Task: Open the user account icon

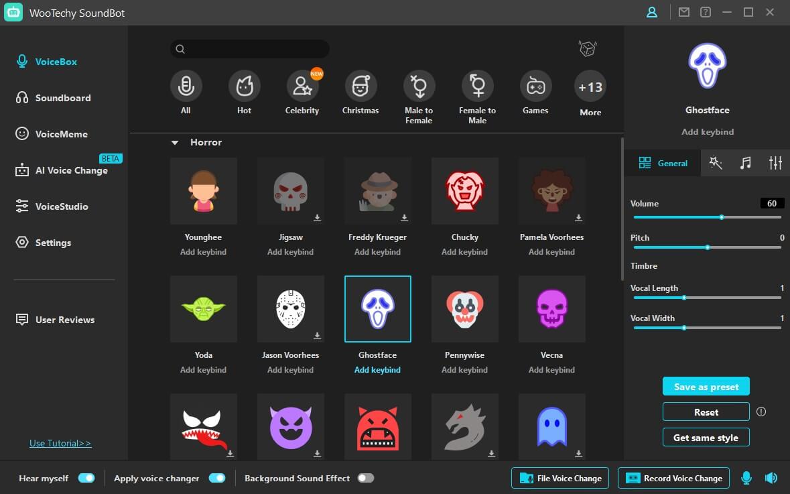Action: tap(652, 12)
